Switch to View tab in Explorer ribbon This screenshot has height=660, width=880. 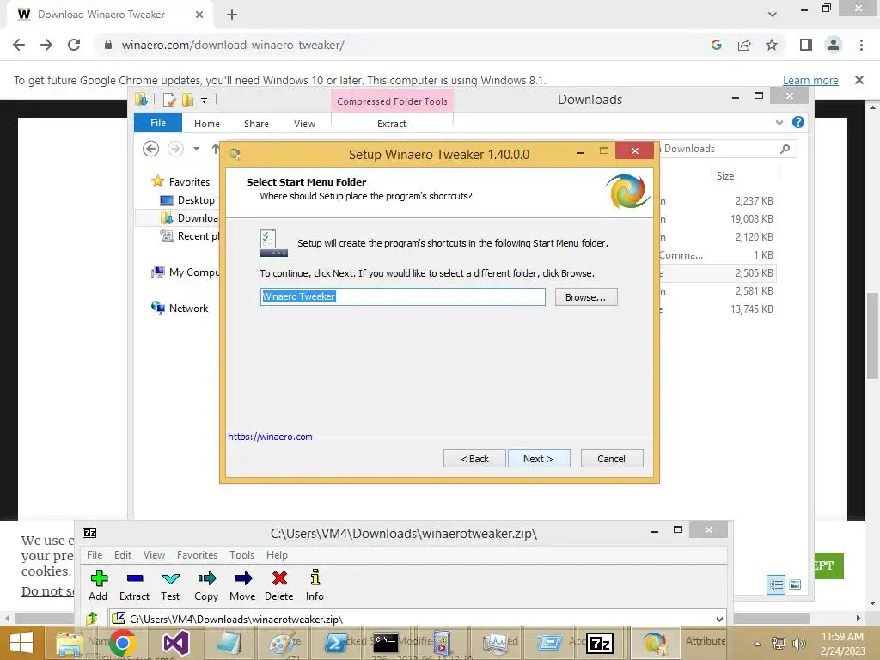coord(305,124)
